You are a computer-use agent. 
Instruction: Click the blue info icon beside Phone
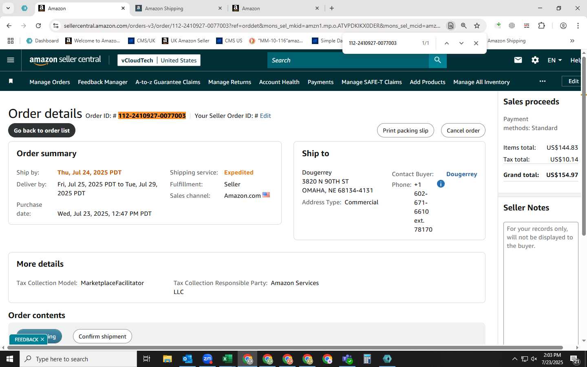click(441, 184)
